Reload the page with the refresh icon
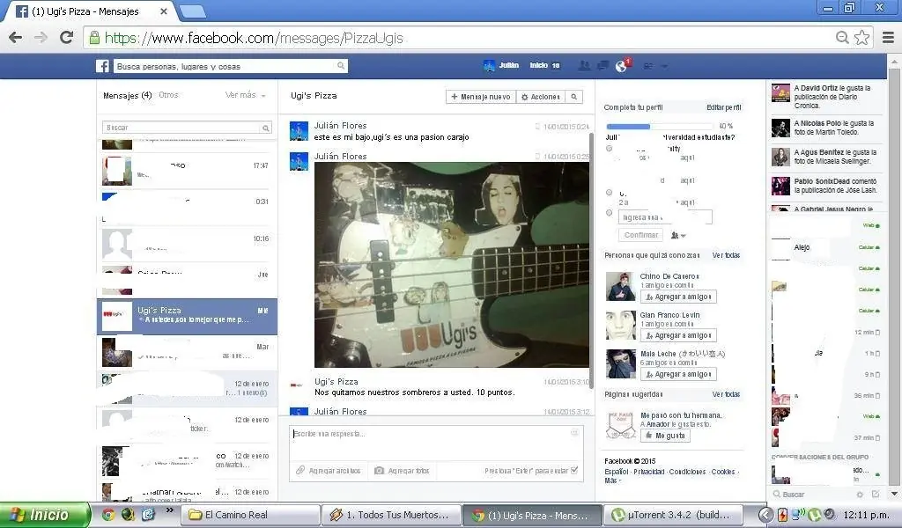This screenshot has height=528, width=902. (67, 37)
